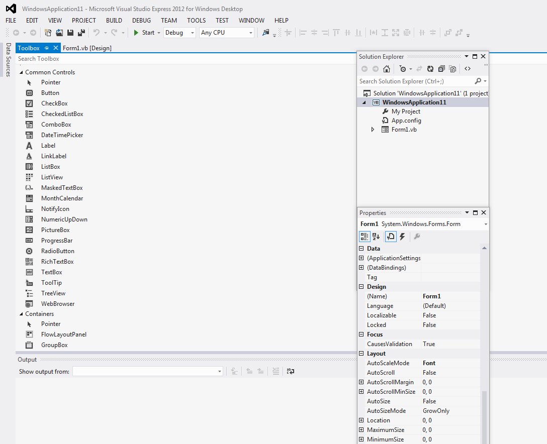Viewport: 547px width, 444px height.
Task: Collapse the Layout property category
Action: pyautogui.click(x=361, y=354)
